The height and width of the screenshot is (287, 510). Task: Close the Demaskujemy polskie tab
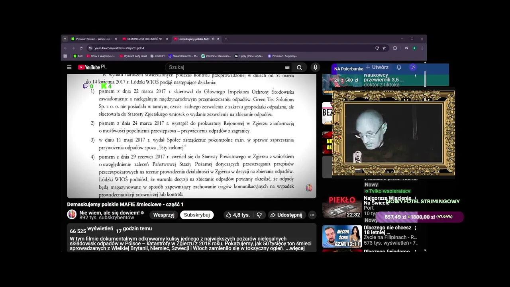point(218,39)
